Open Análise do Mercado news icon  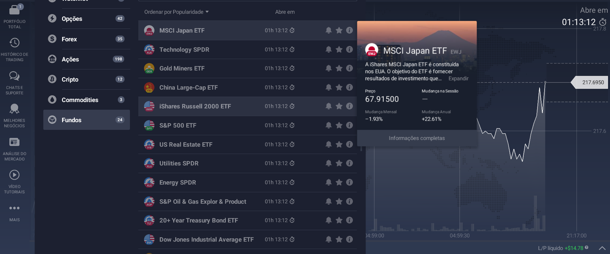(14, 142)
